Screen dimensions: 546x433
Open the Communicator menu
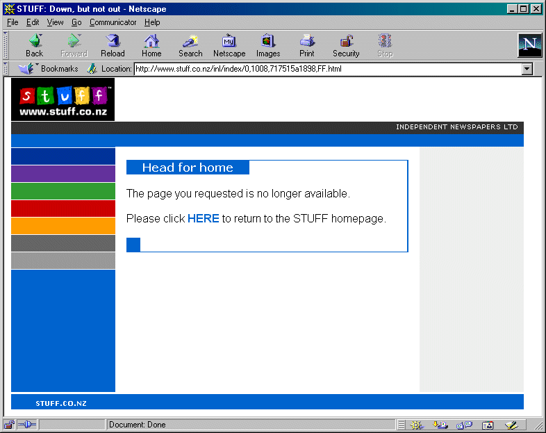click(x=113, y=22)
